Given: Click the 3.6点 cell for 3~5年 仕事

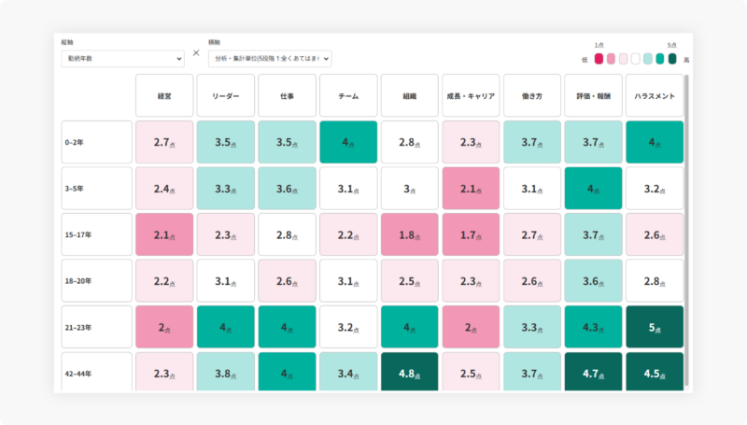Looking at the screenshot, I should (287, 189).
